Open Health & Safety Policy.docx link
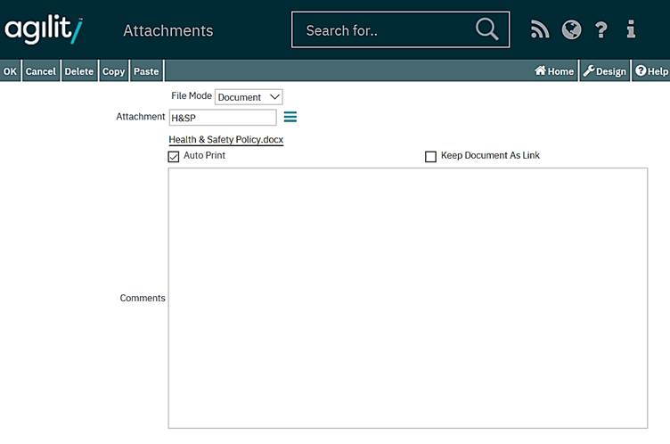Screen dimensions: 670x444 pos(225,140)
